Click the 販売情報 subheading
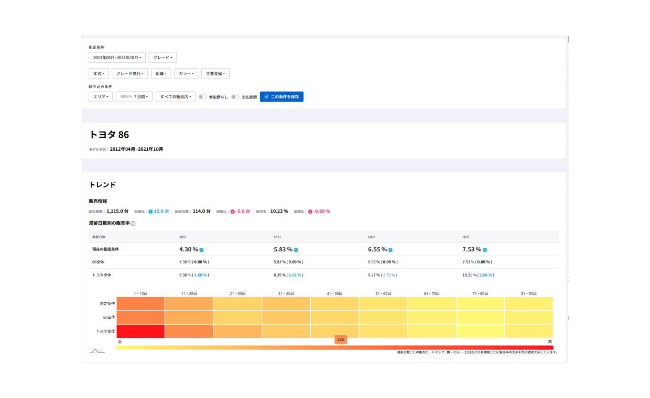The height and width of the screenshot is (398, 650). click(98, 201)
